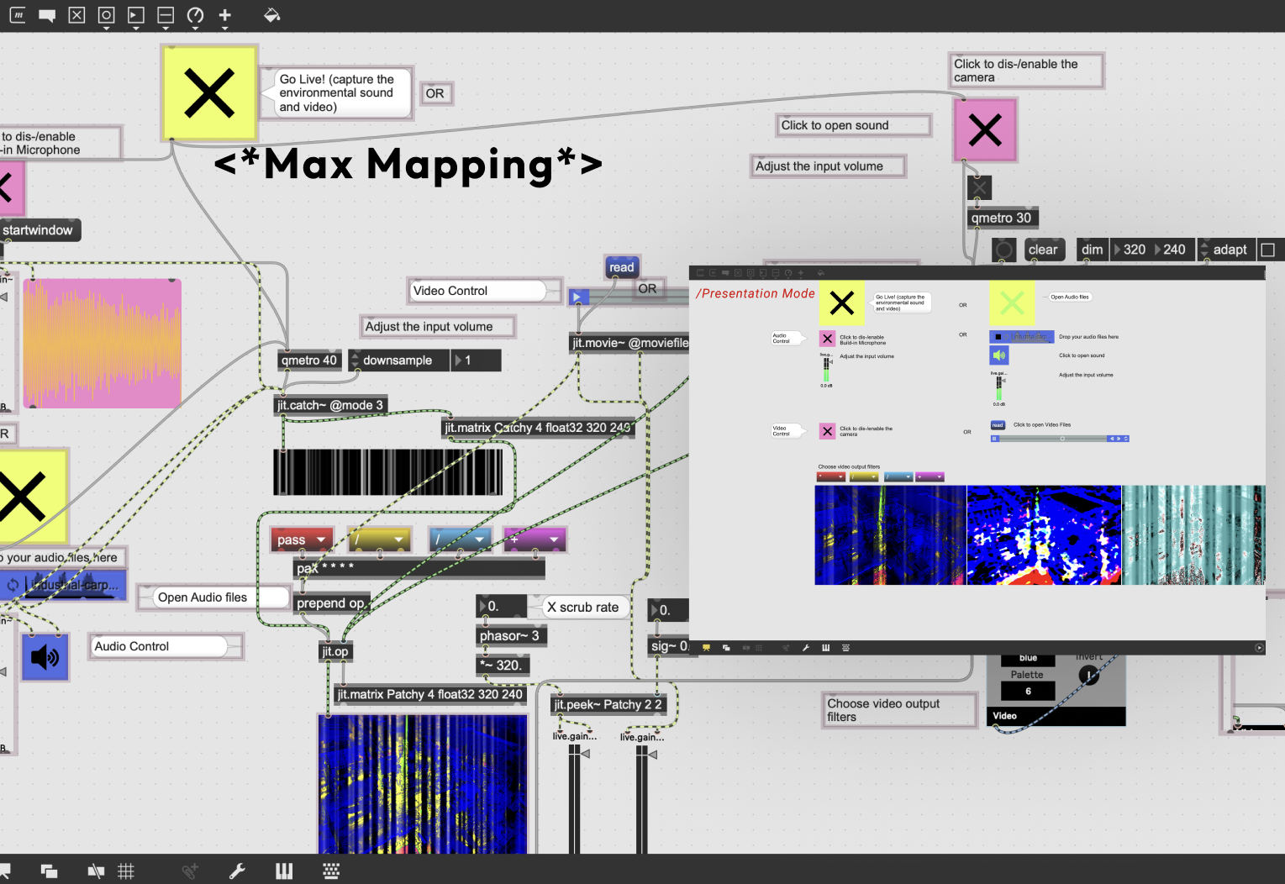Image resolution: width=1285 pixels, height=884 pixels.
Task: Click the overlapping windows icon in bottom toolbar
Action: click(x=50, y=871)
